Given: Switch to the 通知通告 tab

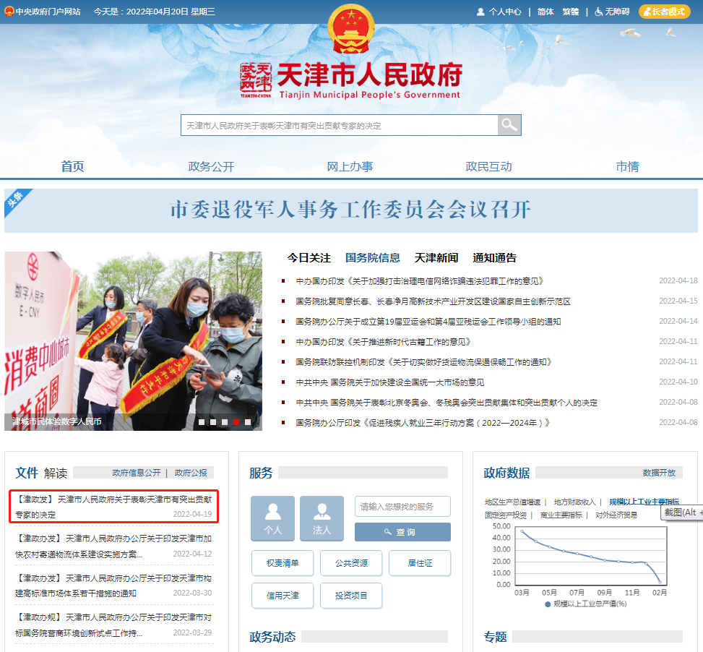Looking at the screenshot, I should click(494, 257).
